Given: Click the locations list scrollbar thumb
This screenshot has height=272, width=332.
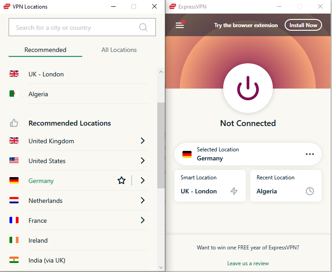Looking at the screenshot, I should 161,145.
